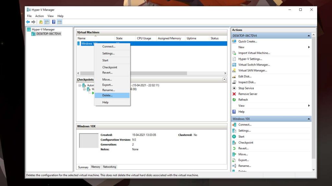This screenshot has width=332, height=186.
Task: Sort by Uptime column header
Action: pos(197,38)
